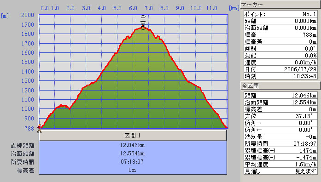
Task: Select the 所要時間 07:18:37 value in 全区間
Action: click(x=305, y=143)
